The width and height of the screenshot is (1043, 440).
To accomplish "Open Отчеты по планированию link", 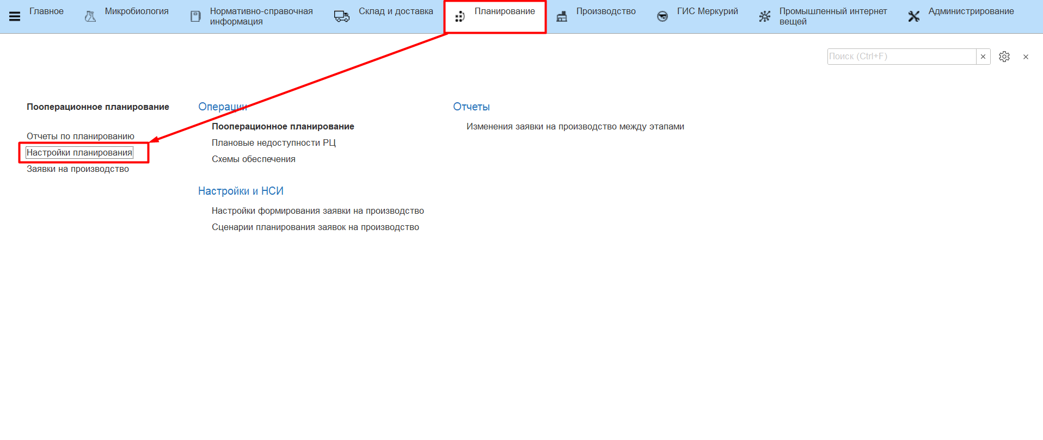I will (81, 137).
